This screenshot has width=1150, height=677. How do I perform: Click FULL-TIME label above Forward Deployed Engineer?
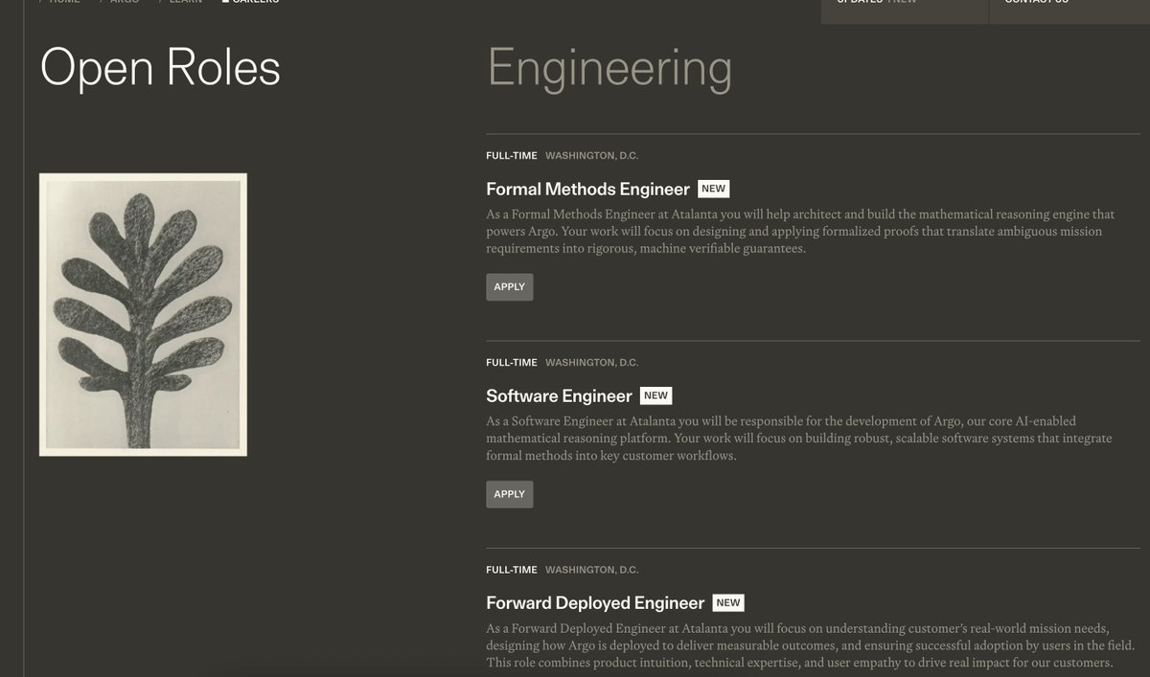point(512,570)
